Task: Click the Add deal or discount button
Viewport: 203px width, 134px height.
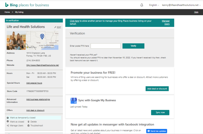Action: 157,89
